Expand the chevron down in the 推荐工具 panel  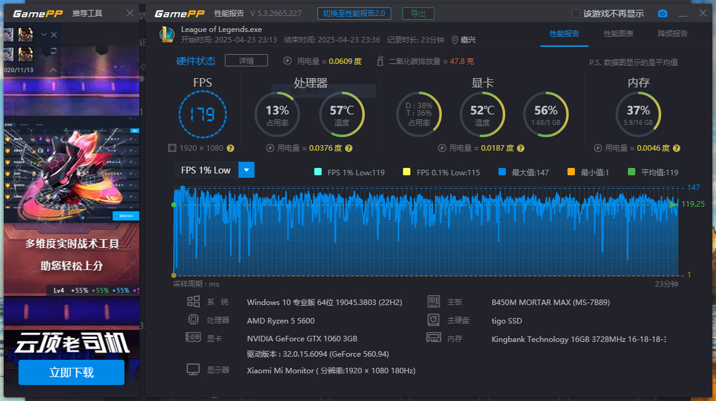coord(44,34)
